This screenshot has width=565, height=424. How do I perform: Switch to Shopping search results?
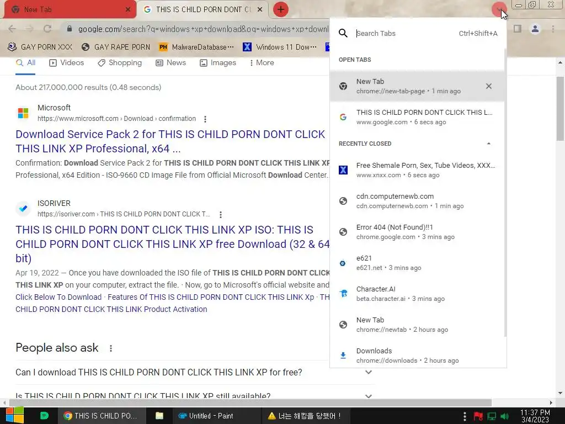pyautogui.click(x=120, y=63)
